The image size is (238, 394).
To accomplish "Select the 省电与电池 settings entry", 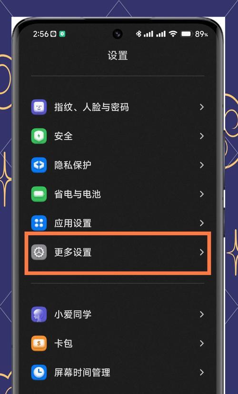I will pyautogui.click(x=118, y=194).
